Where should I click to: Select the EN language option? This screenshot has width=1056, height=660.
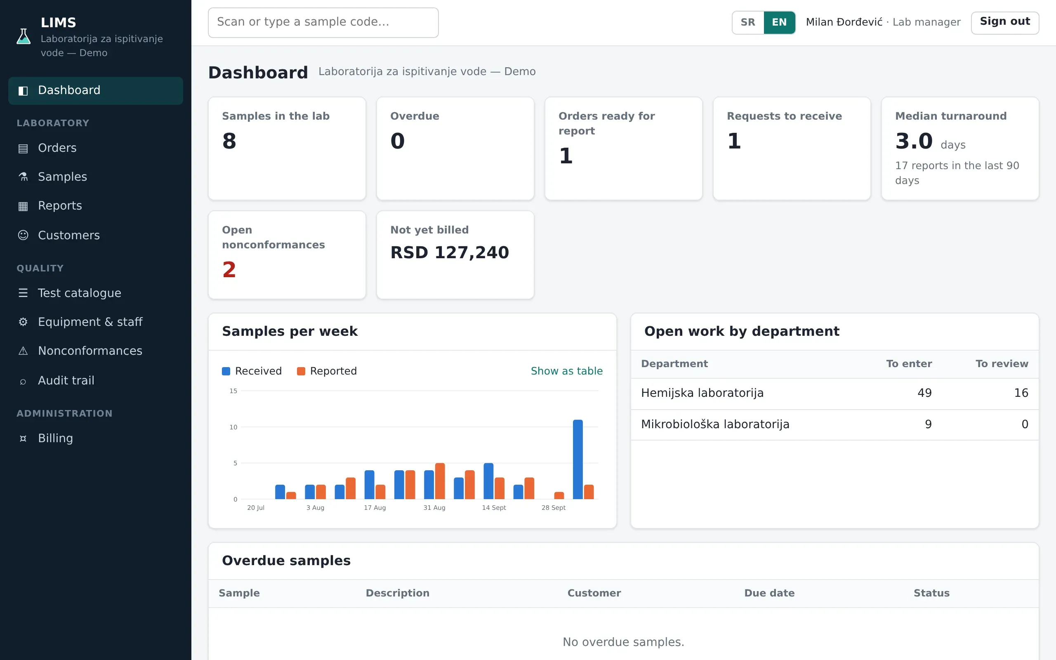(779, 22)
